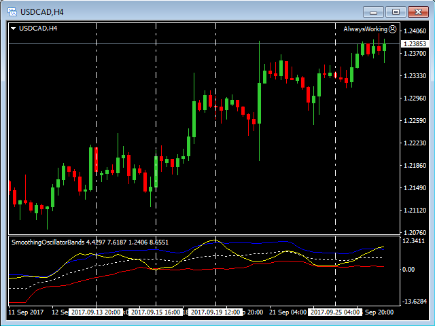435x326 pixels.
Task: Click the current price label 1.23853
Action: click(414, 43)
